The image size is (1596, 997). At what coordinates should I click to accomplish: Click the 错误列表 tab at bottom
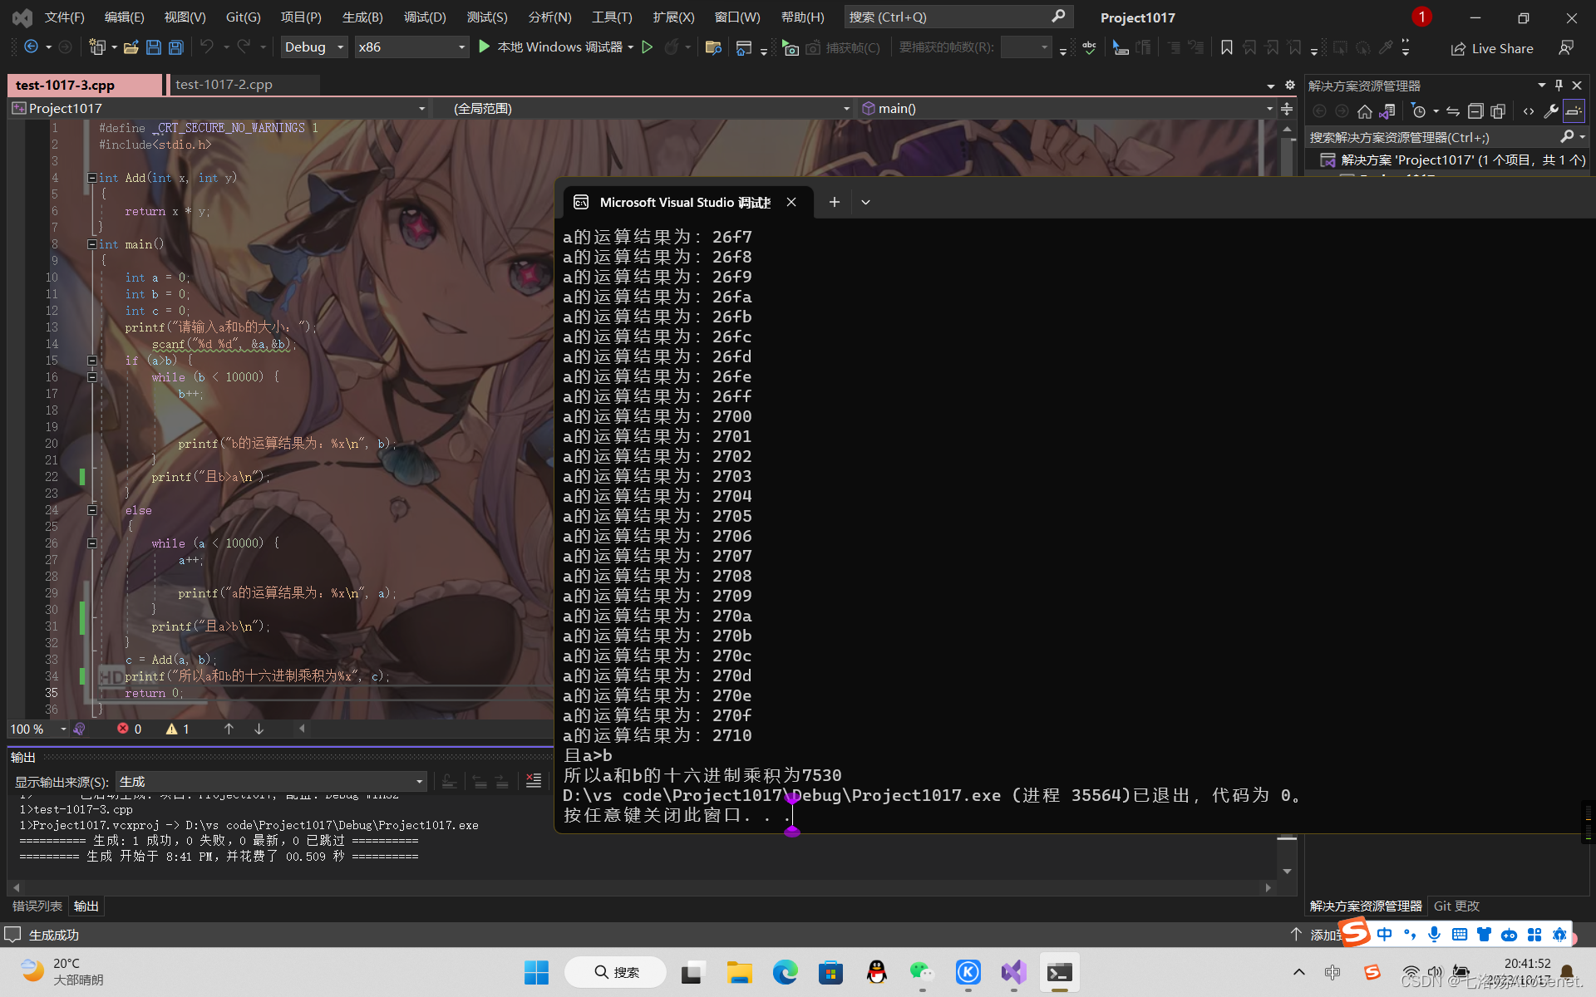tap(37, 906)
